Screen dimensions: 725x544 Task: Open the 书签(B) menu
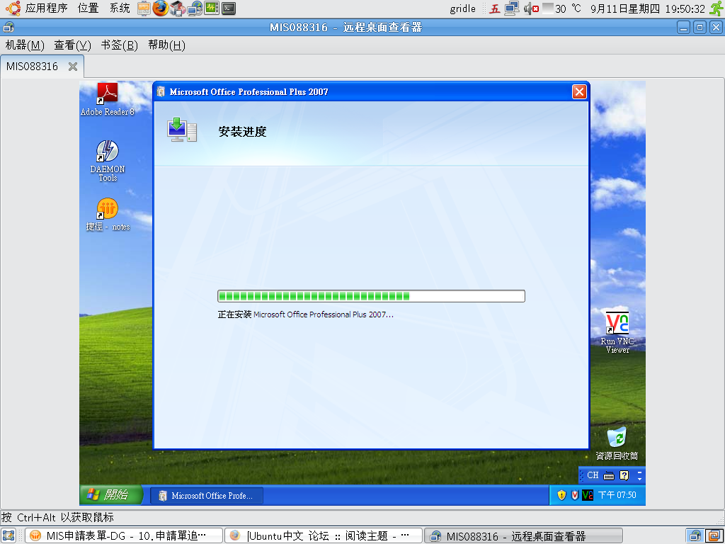(119, 45)
